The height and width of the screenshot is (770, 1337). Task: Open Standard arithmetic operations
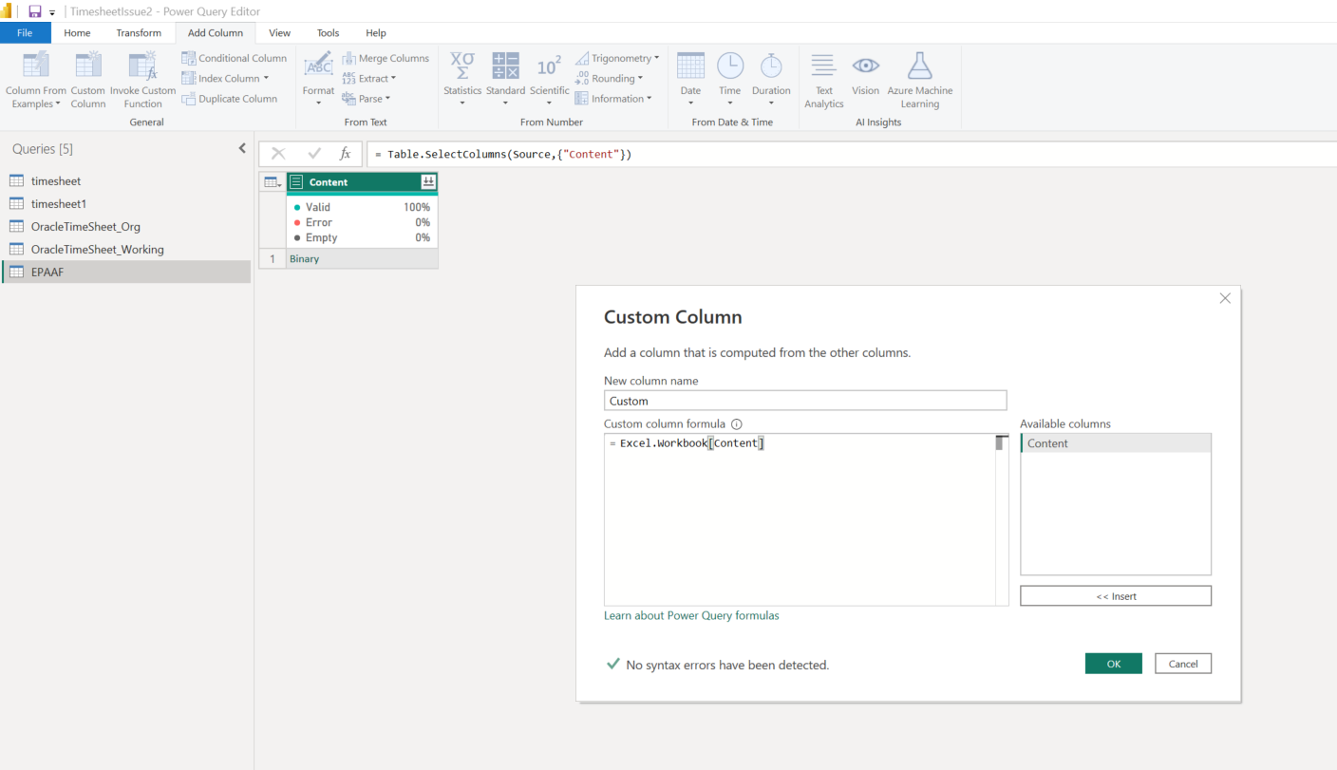[x=505, y=81]
